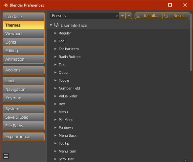
Task: Open the Viewport preferences tab
Action: point(24,33)
